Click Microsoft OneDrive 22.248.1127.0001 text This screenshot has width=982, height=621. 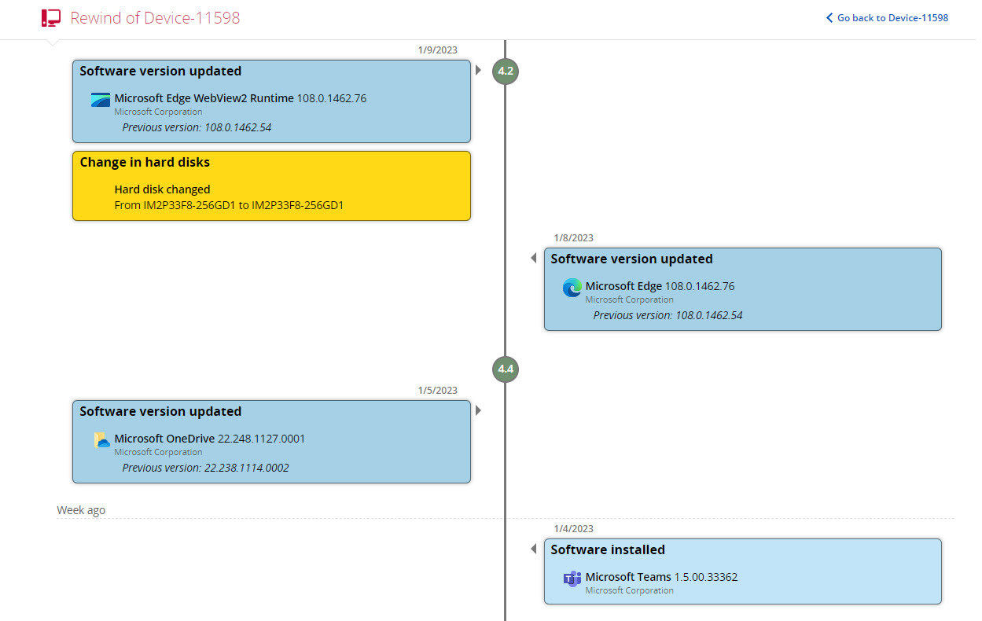[210, 439]
